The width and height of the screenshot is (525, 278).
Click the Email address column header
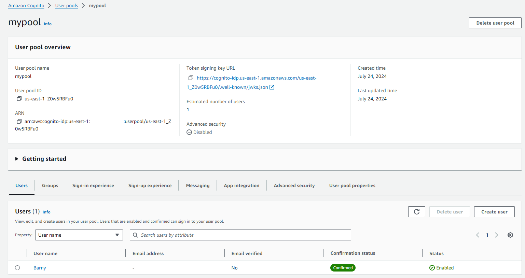148,253
